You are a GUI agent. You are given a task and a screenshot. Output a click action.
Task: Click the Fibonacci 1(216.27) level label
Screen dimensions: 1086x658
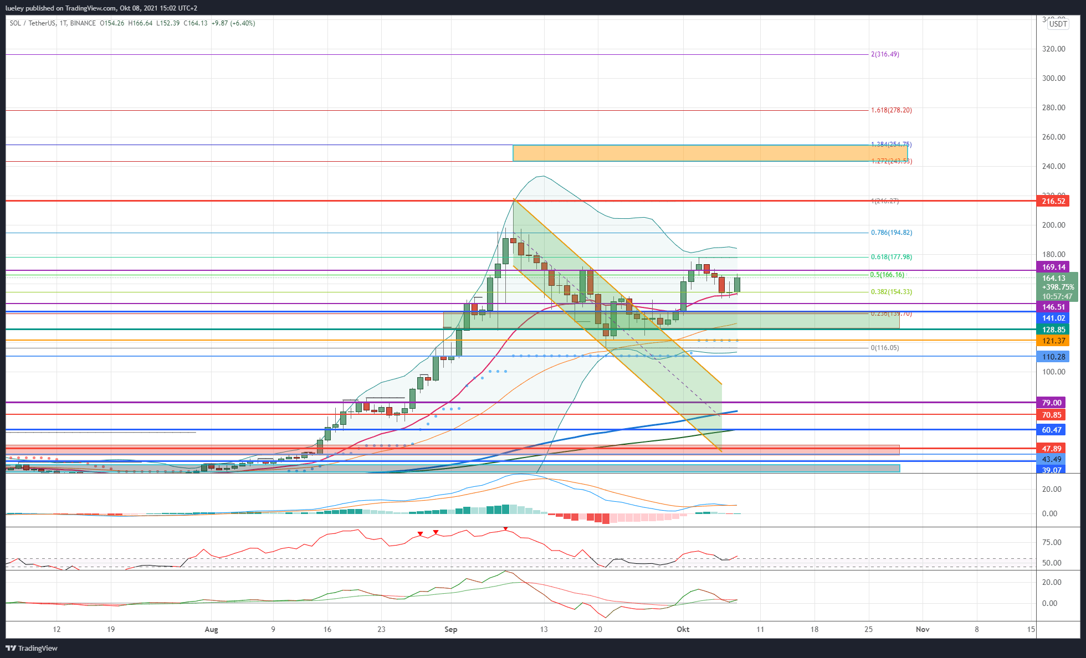tap(885, 201)
